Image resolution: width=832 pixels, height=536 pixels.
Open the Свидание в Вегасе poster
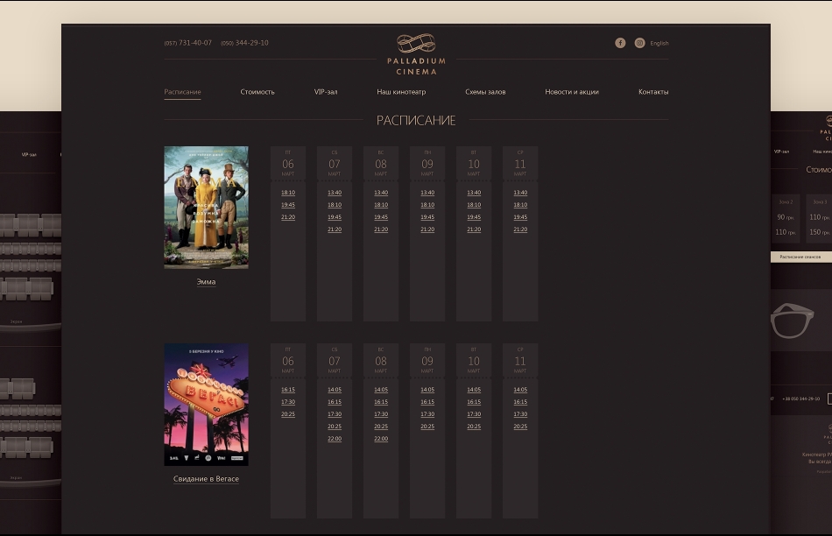tap(206, 405)
